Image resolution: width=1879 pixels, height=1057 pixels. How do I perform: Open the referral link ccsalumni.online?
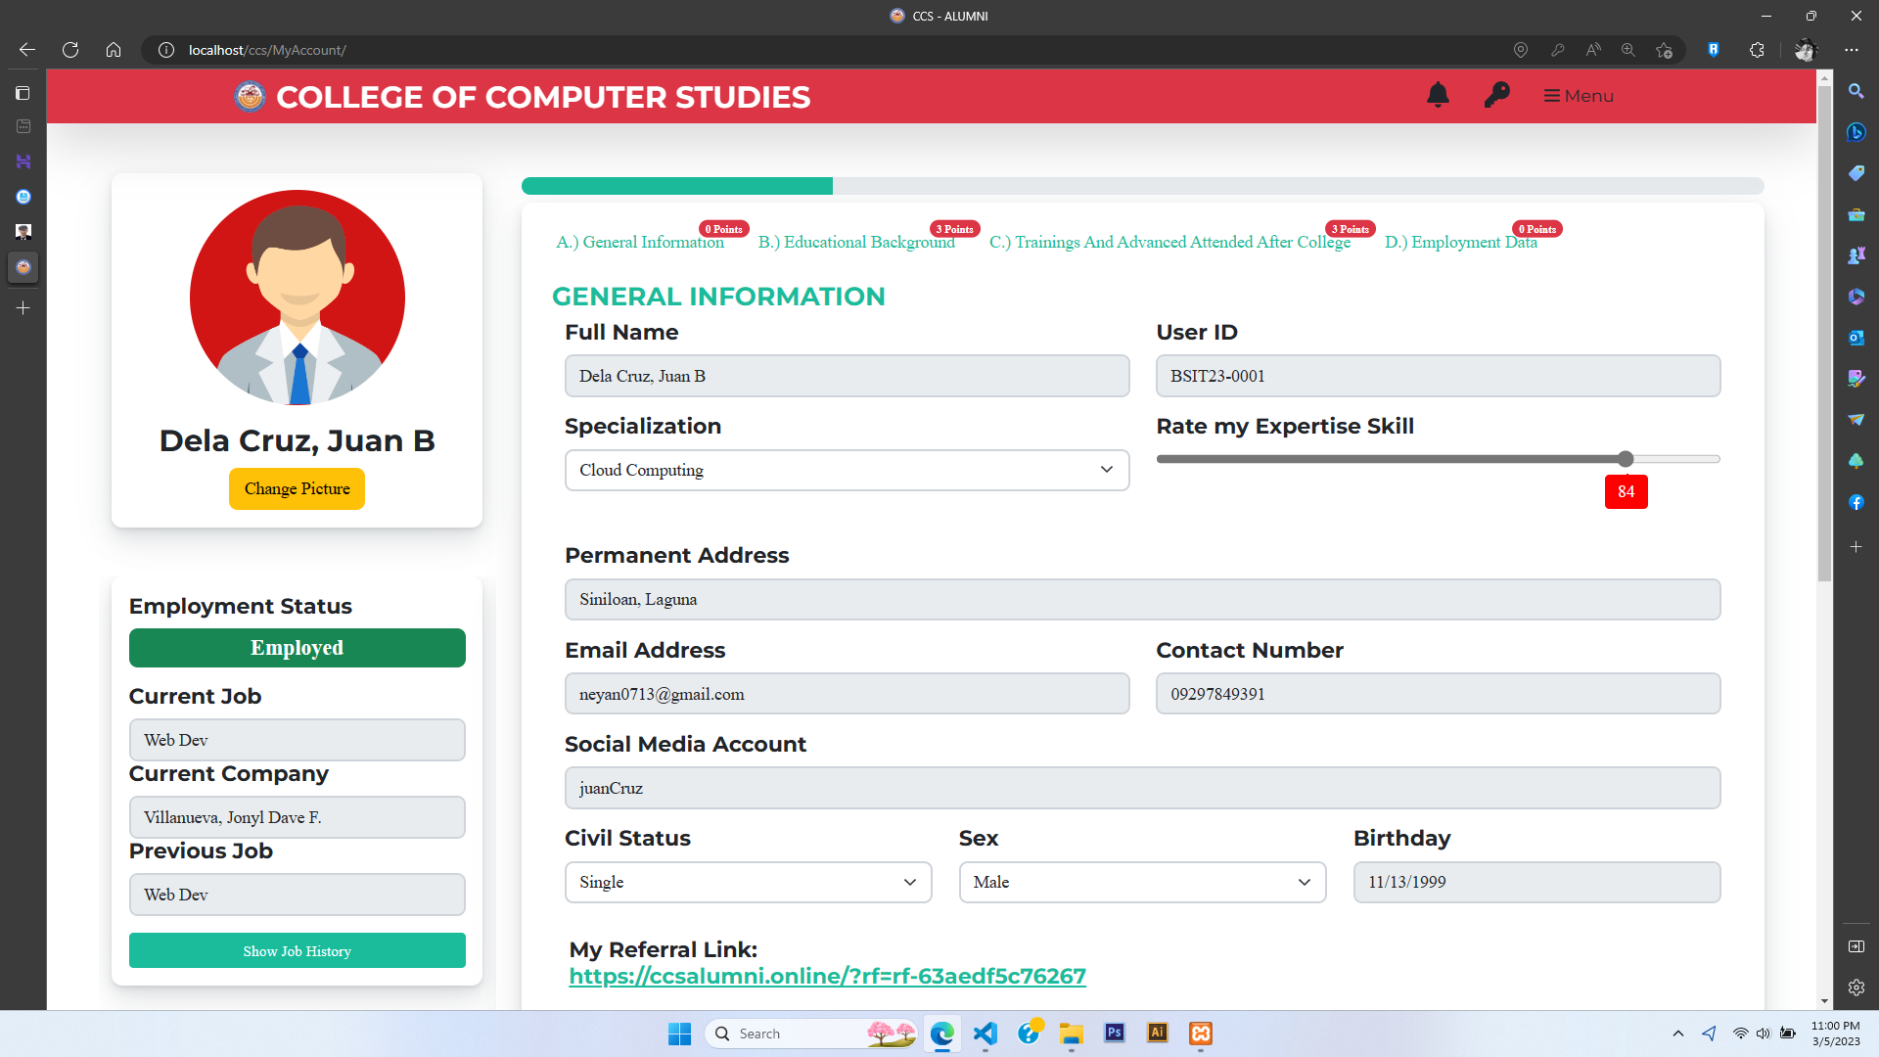[x=827, y=976]
